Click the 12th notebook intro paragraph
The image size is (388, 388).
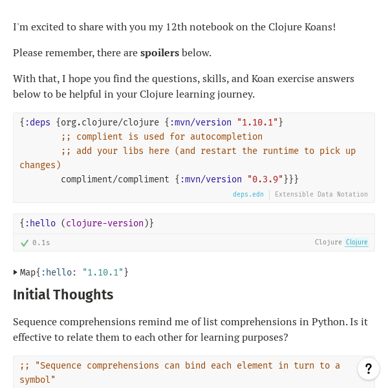click(174, 27)
